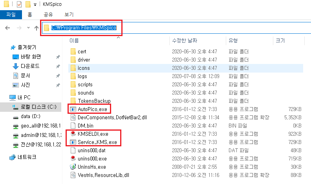Click the properties icon in title bar

click(19, 4)
